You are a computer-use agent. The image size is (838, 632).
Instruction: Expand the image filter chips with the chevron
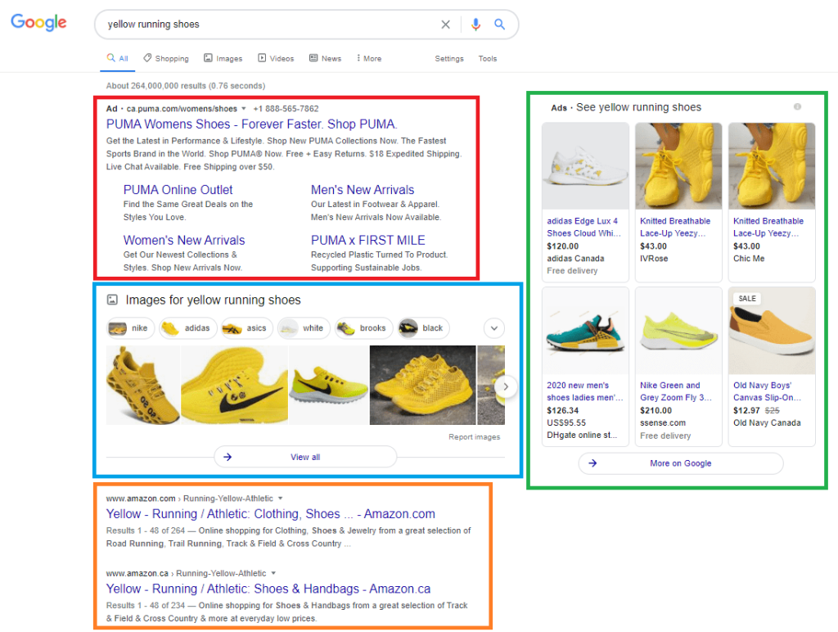[493, 327]
